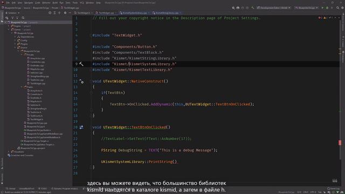
Task: Open the Event Log tool window
Action: (333, 189)
